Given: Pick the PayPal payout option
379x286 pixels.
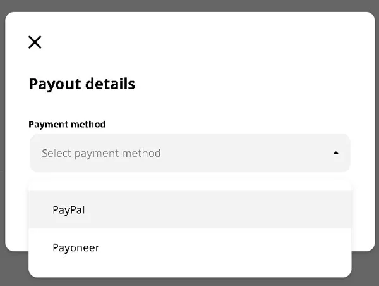Looking at the screenshot, I should click(x=69, y=210).
